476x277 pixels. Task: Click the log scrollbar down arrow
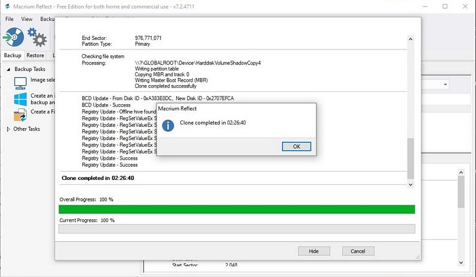tap(411, 185)
